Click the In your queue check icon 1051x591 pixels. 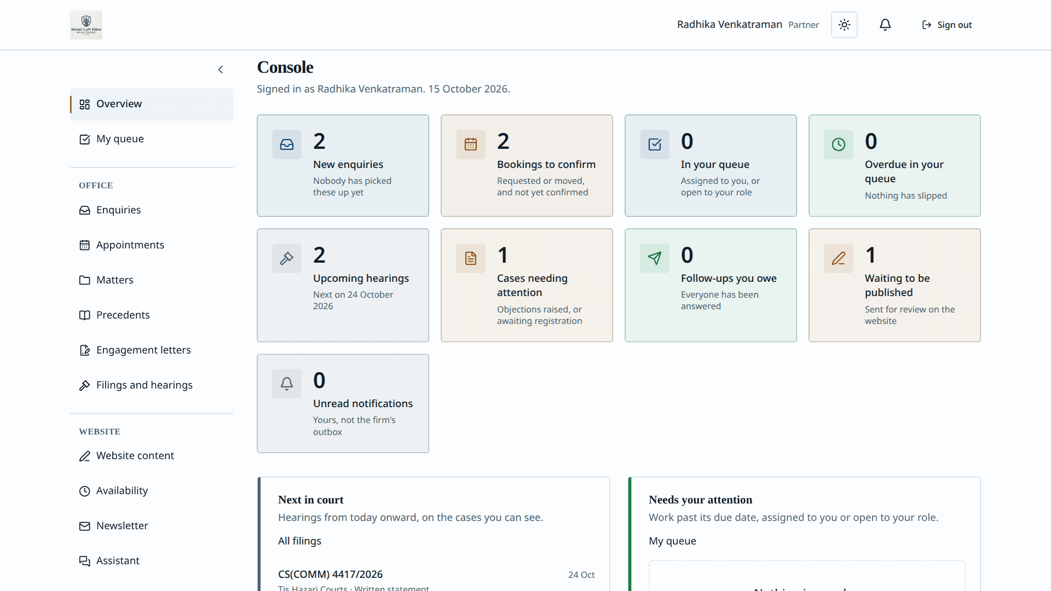(655, 144)
